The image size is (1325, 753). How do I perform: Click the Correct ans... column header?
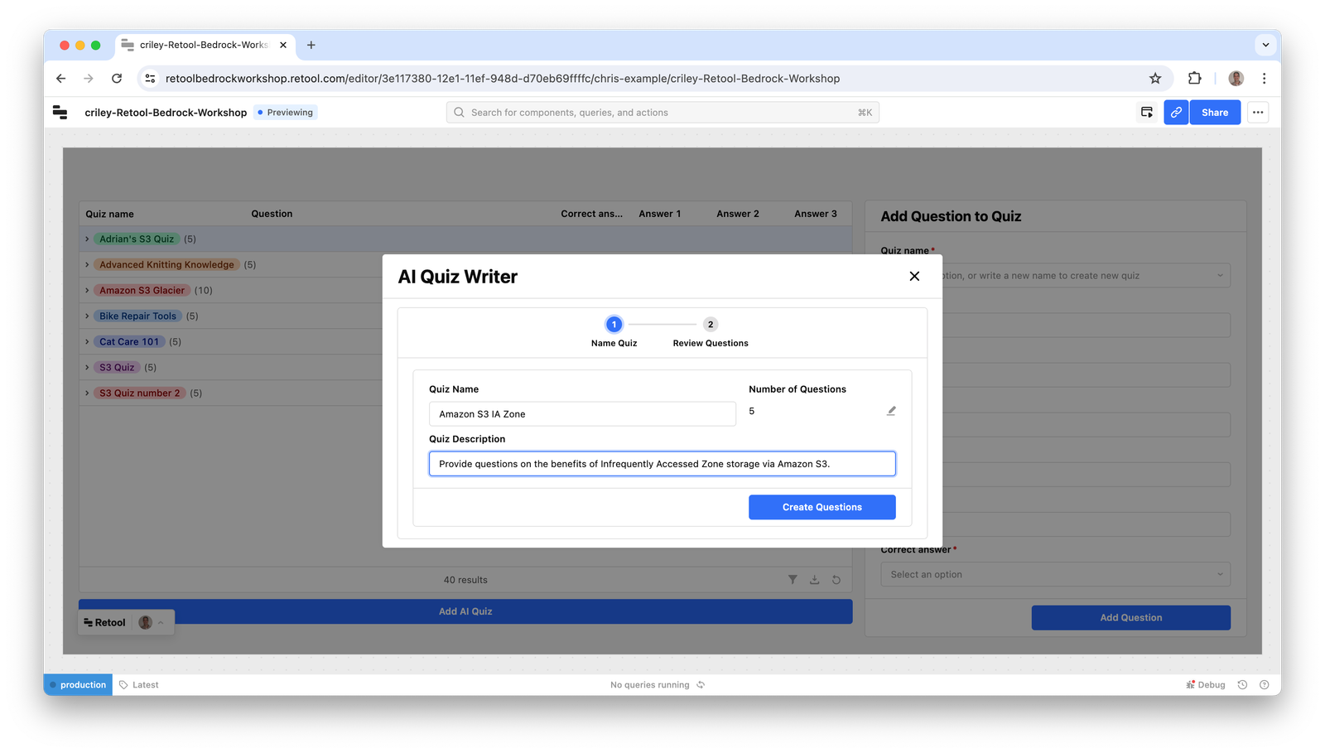point(591,214)
